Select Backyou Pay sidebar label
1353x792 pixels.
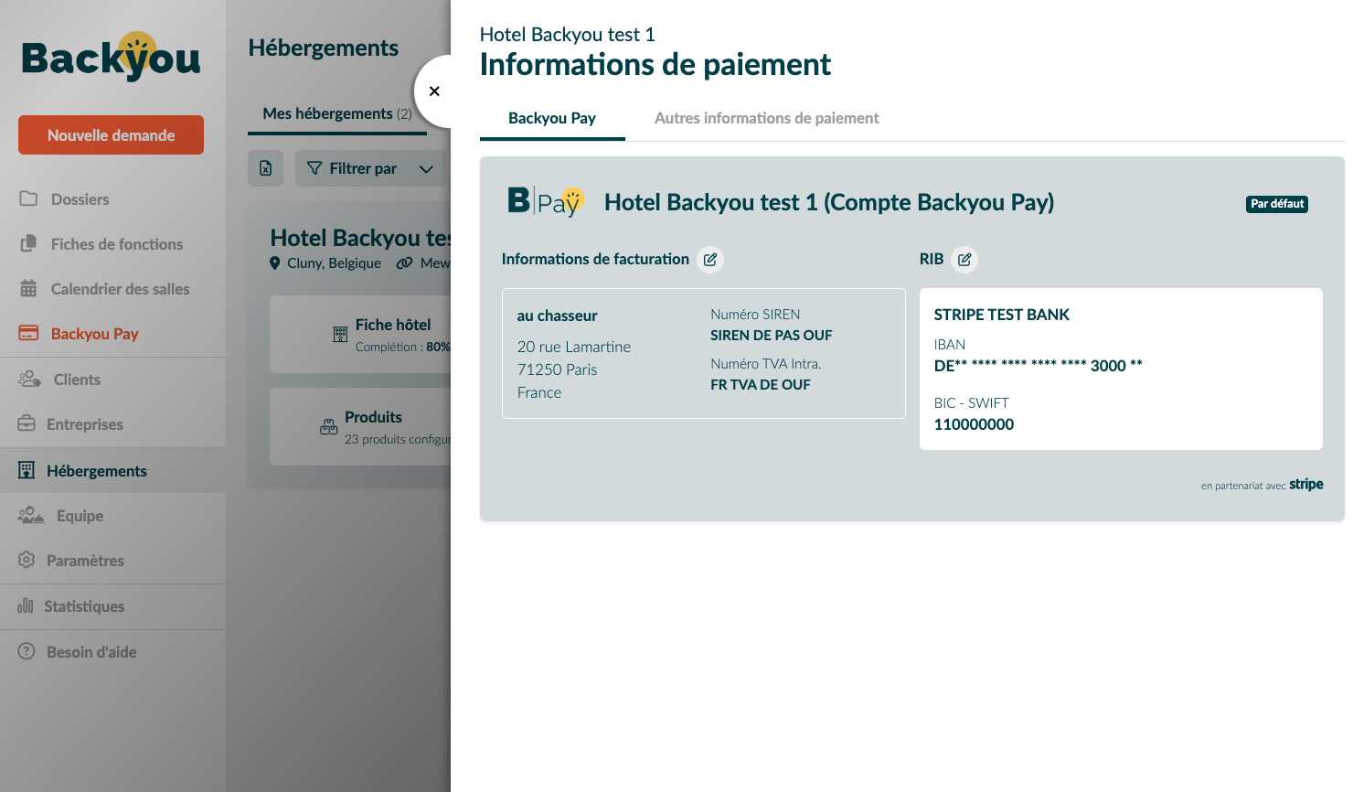(95, 334)
